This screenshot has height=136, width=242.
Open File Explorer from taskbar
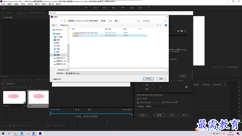point(15,133)
